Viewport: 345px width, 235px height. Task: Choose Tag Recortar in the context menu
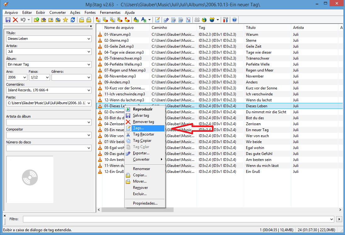pos(145,134)
